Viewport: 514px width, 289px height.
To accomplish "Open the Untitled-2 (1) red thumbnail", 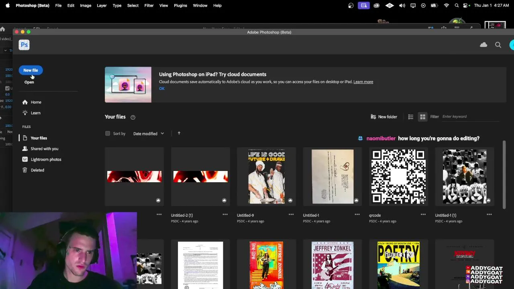I will (200, 177).
